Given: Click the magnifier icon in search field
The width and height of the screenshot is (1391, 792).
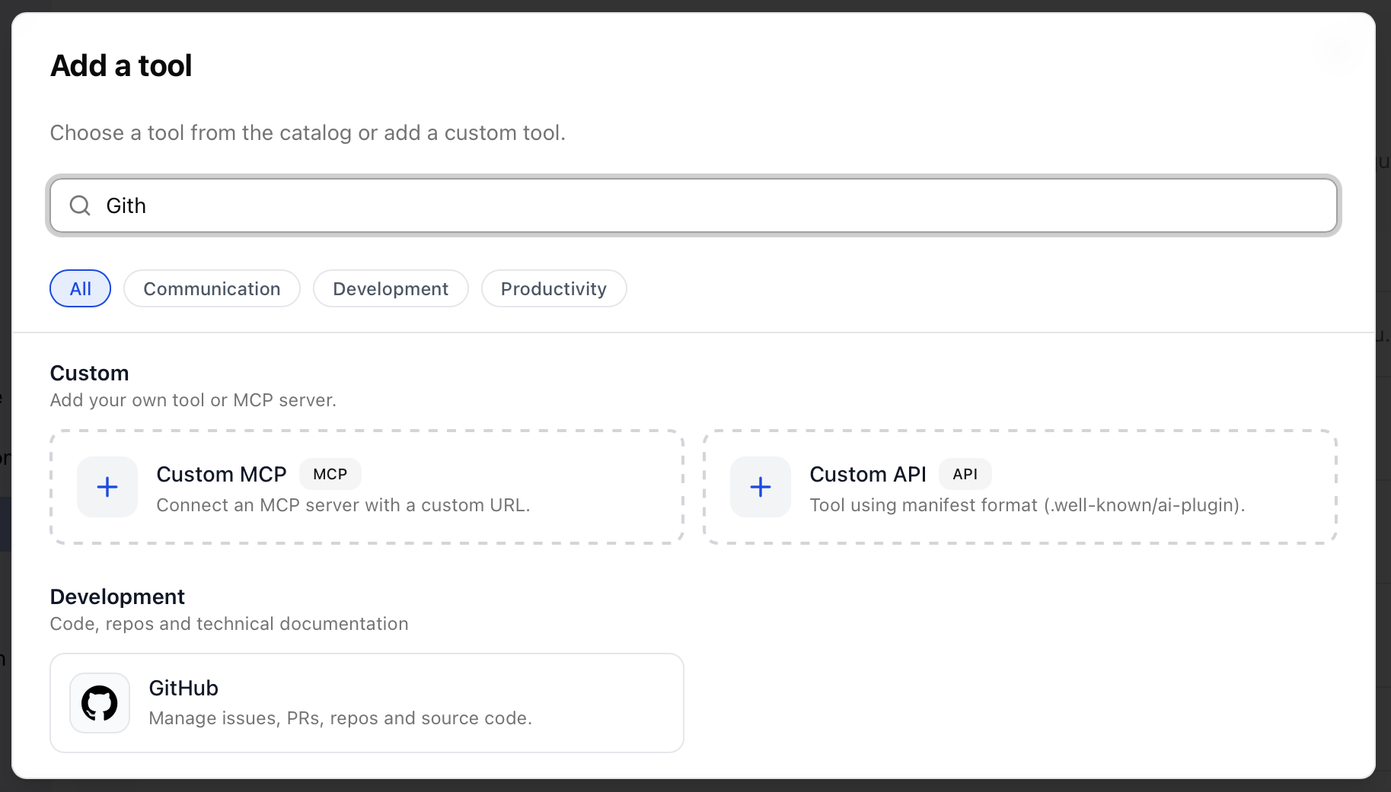Looking at the screenshot, I should pyautogui.click(x=80, y=205).
